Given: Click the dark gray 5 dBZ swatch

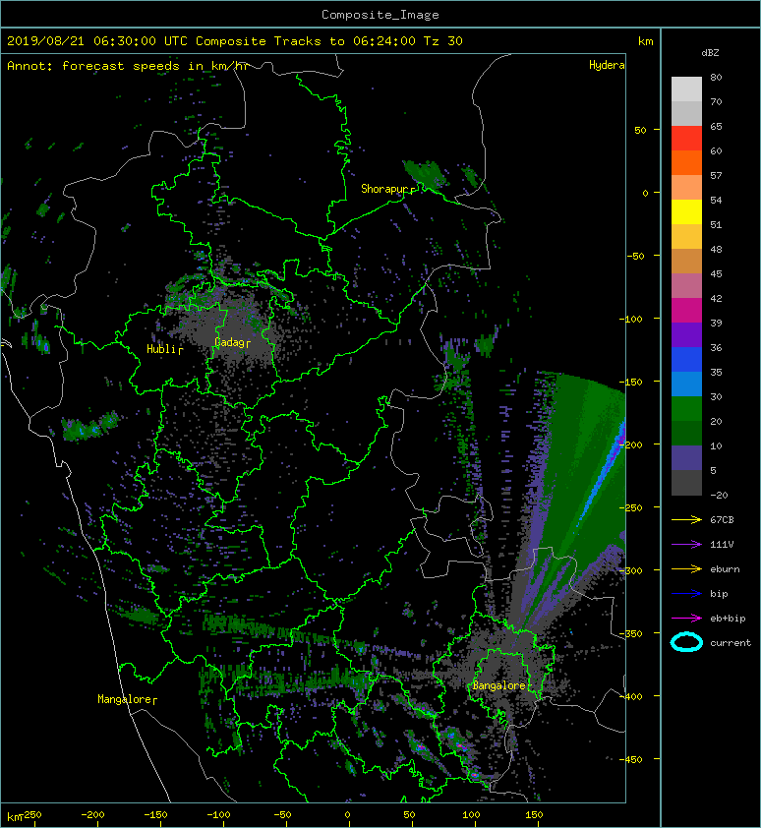Looking at the screenshot, I should pyautogui.click(x=686, y=482).
